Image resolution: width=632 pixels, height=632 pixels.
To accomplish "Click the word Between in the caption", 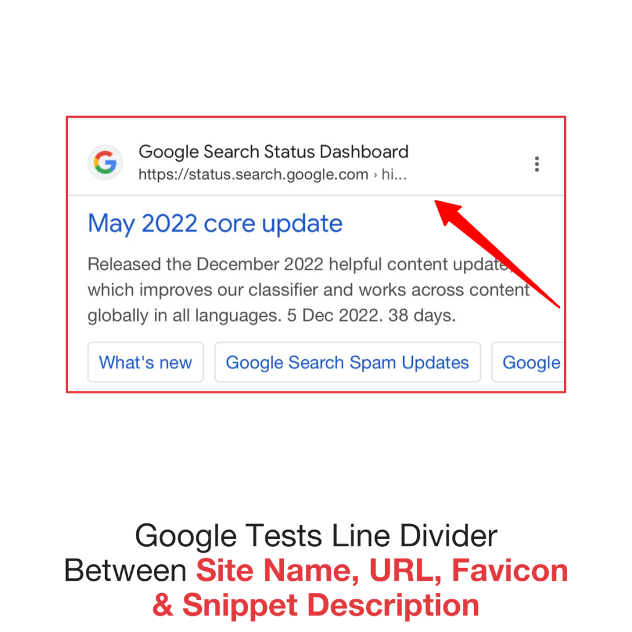I will (x=125, y=570).
